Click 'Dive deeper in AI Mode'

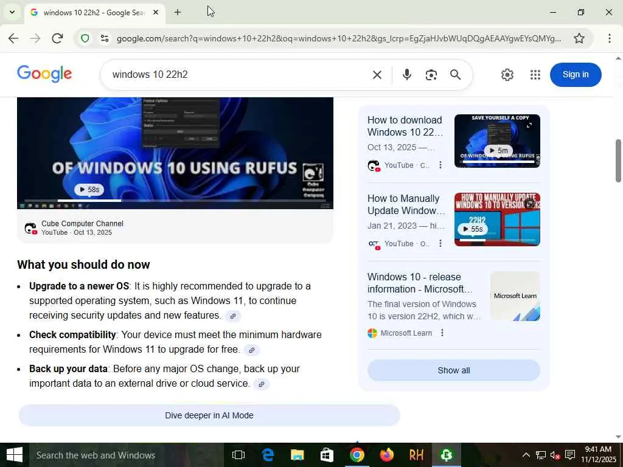pos(209,415)
